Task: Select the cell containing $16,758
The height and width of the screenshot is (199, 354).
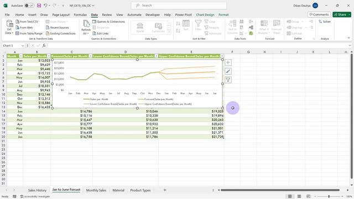Action: tap(71, 137)
